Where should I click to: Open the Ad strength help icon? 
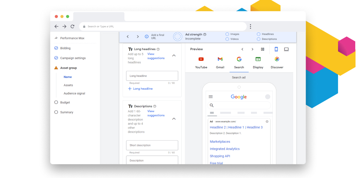205,35
